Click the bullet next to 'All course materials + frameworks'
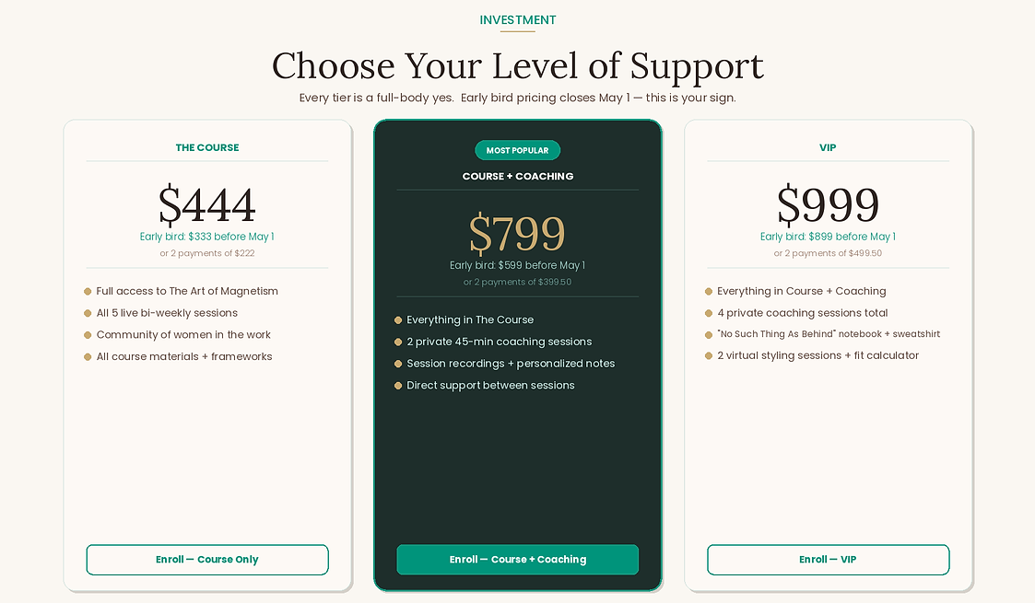Screen dimensions: 1035x603 [x=88, y=357]
